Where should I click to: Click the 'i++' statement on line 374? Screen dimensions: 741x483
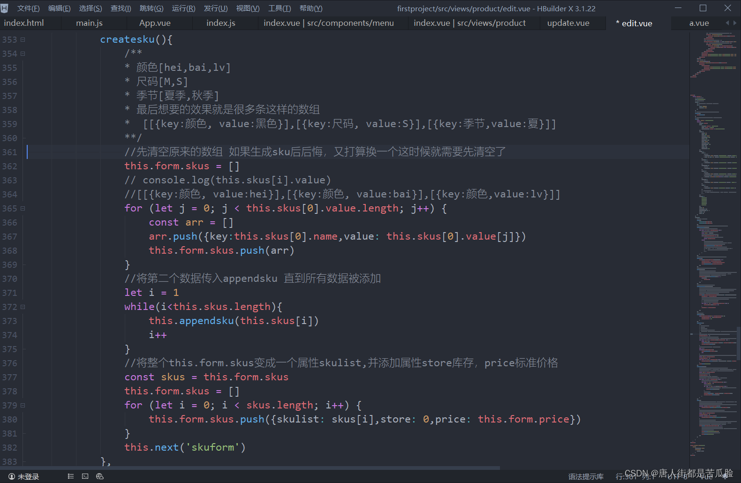[158, 335]
